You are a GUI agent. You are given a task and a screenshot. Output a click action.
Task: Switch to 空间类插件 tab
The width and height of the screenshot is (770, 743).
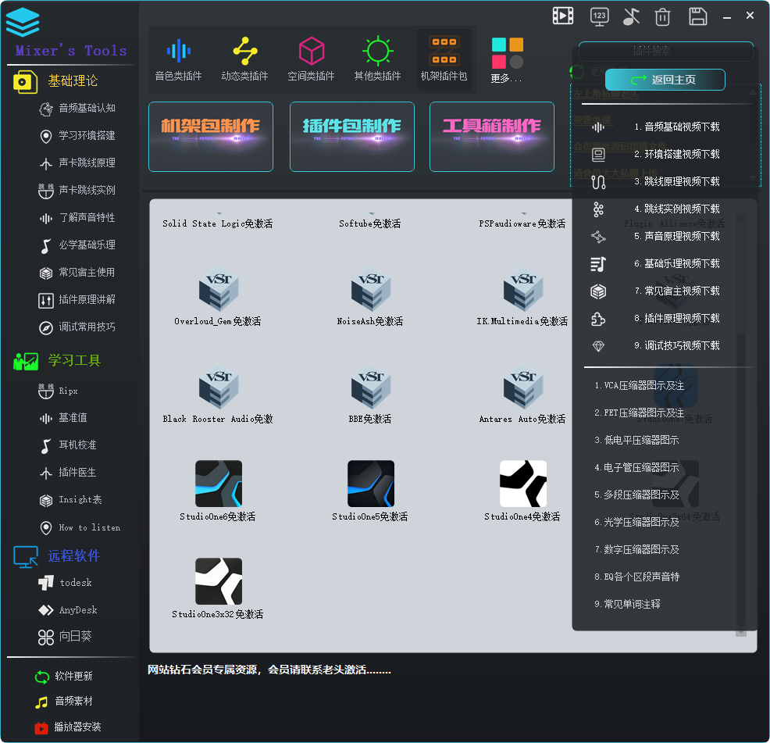click(x=311, y=59)
